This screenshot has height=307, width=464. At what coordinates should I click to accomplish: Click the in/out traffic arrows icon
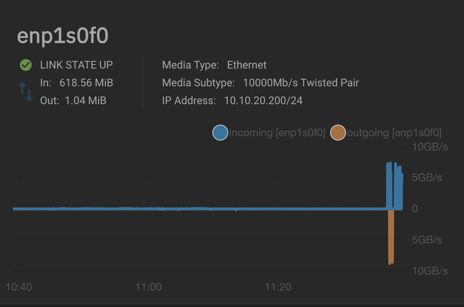(x=26, y=92)
